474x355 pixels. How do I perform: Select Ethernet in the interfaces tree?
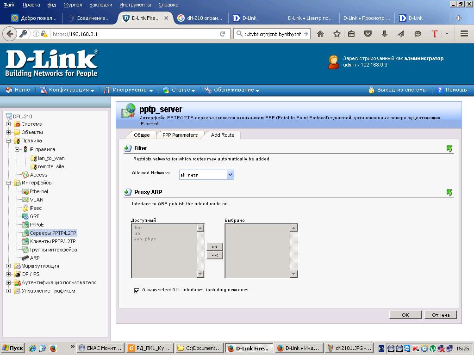pyautogui.click(x=39, y=191)
